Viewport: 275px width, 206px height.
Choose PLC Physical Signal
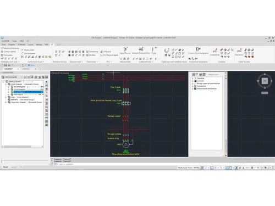click(109, 55)
